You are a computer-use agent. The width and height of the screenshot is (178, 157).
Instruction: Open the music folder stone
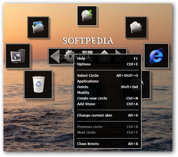pos(87,16)
